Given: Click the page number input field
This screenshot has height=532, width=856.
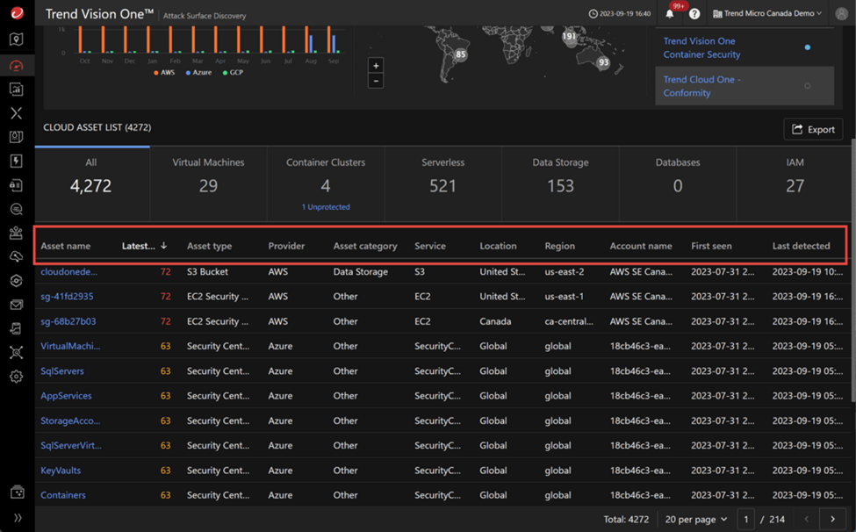Looking at the screenshot, I should pyautogui.click(x=746, y=519).
